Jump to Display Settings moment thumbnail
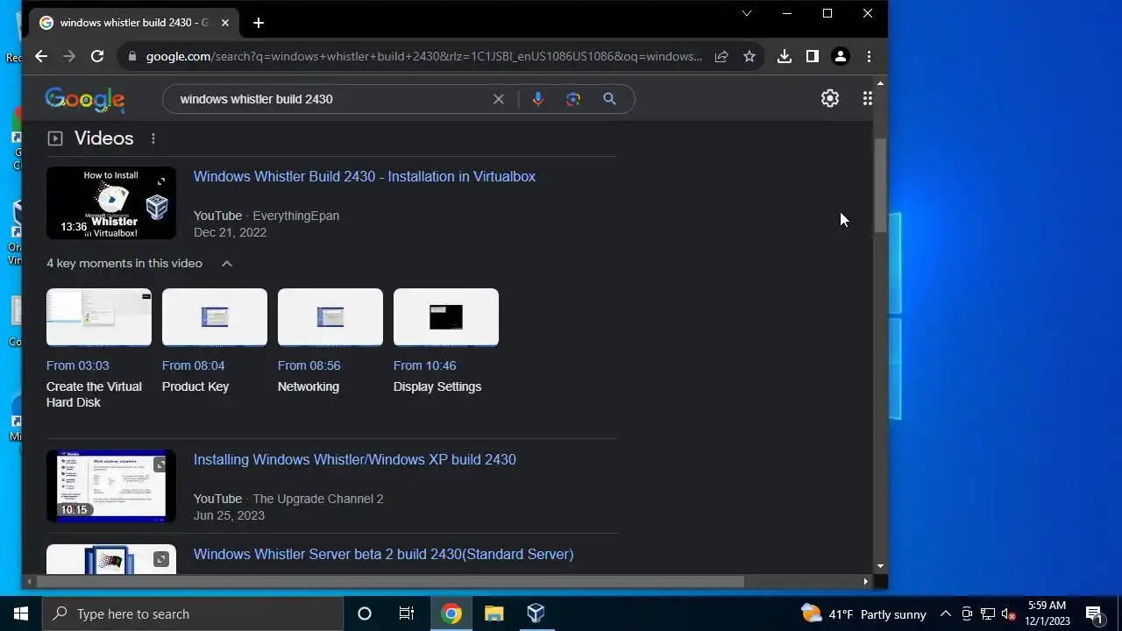The image size is (1122, 631). 446,317
